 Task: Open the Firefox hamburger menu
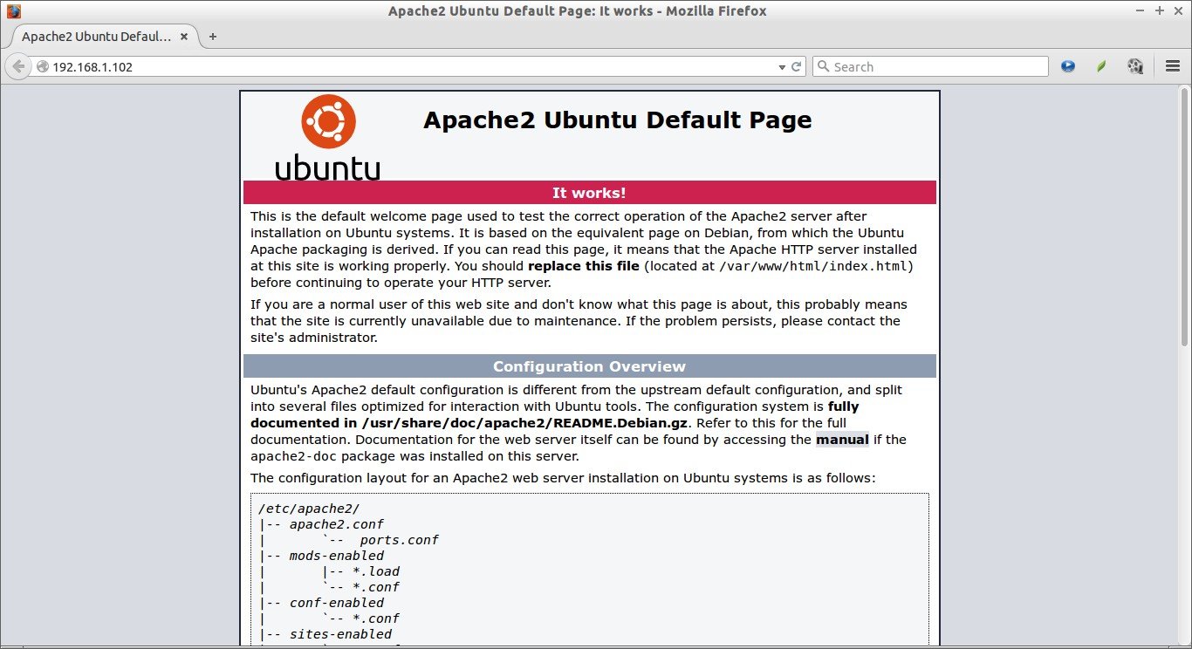(x=1173, y=66)
